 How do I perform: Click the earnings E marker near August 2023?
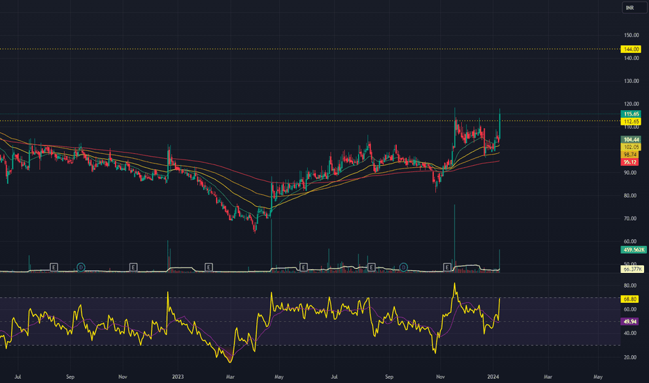pos(371,267)
